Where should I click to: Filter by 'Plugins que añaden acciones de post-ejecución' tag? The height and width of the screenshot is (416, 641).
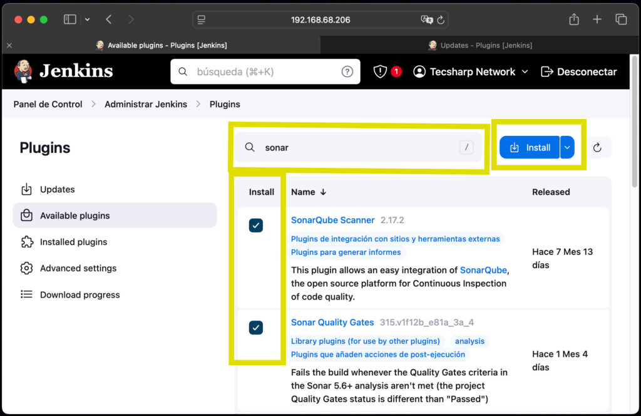coord(378,354)
